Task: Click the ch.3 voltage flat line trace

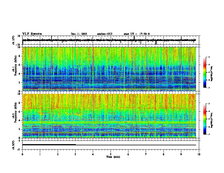Action: pyautogui.click(x=109, y=145)
